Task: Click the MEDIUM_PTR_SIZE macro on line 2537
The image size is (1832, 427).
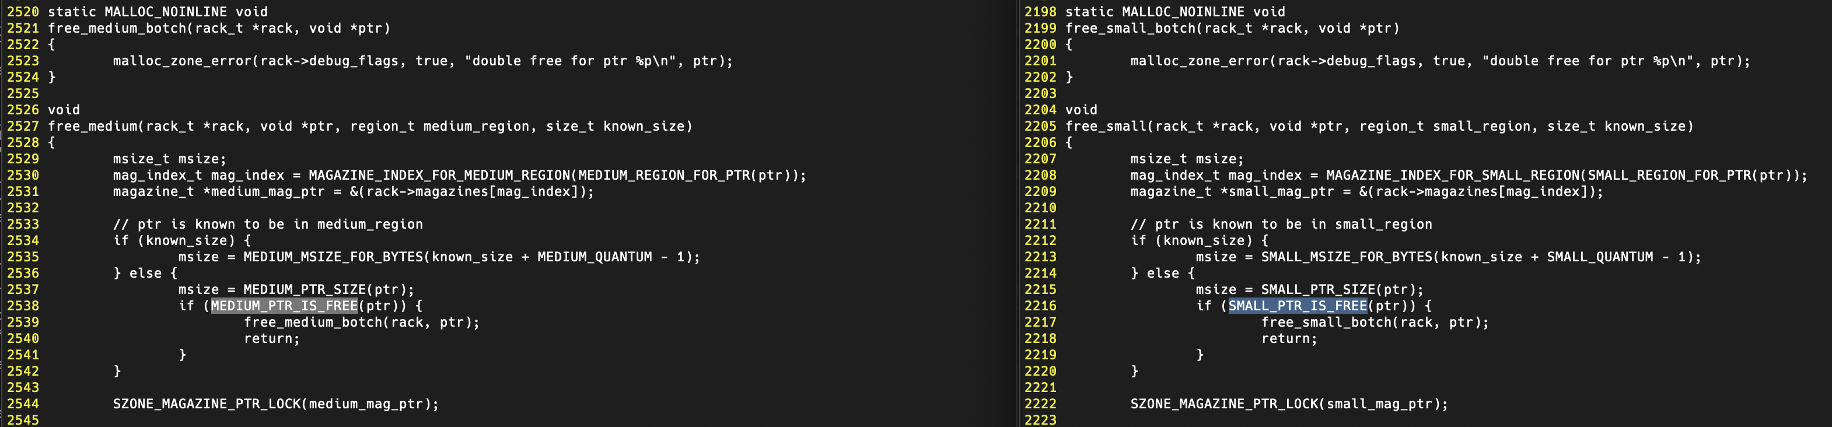Action: point(303,290)
